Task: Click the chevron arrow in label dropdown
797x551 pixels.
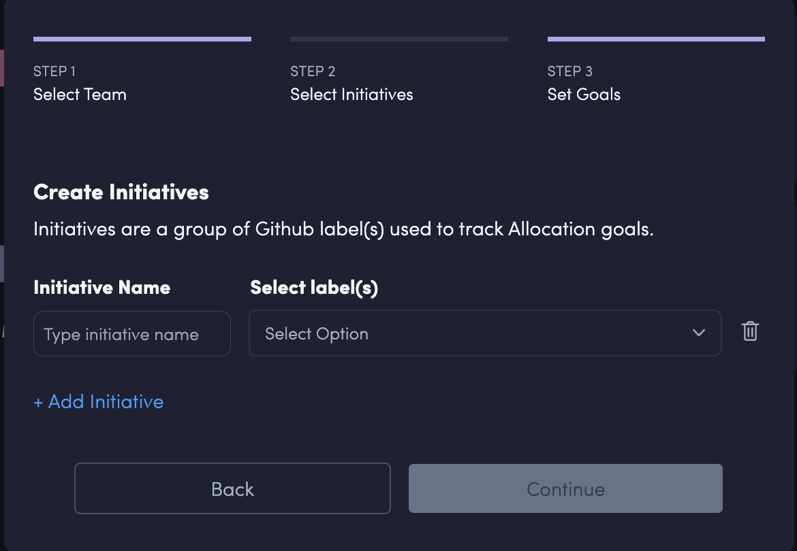Action: point(698,333)
